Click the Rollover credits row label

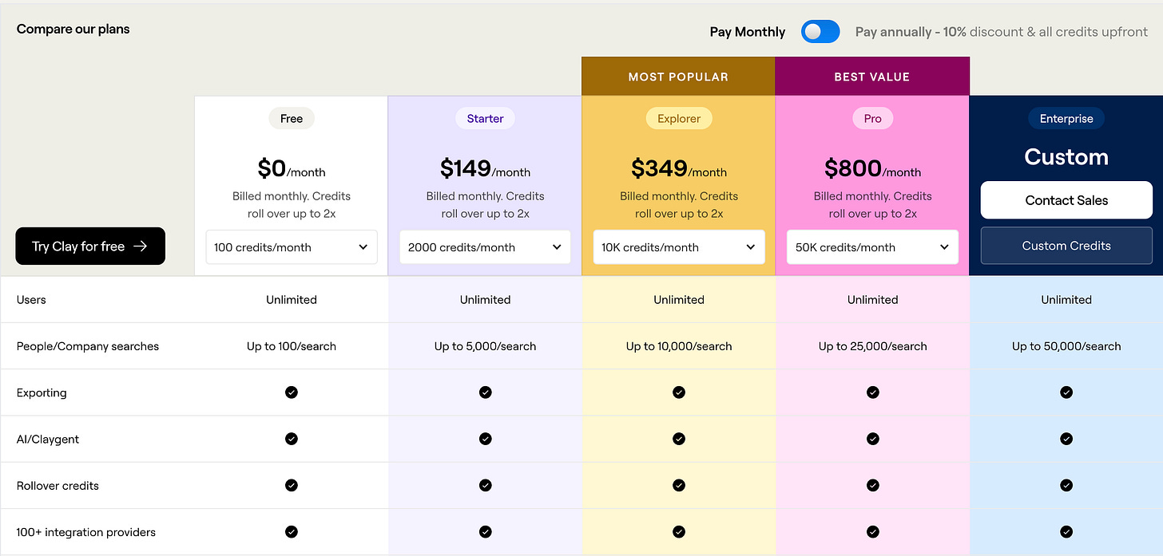click(58, 485)
